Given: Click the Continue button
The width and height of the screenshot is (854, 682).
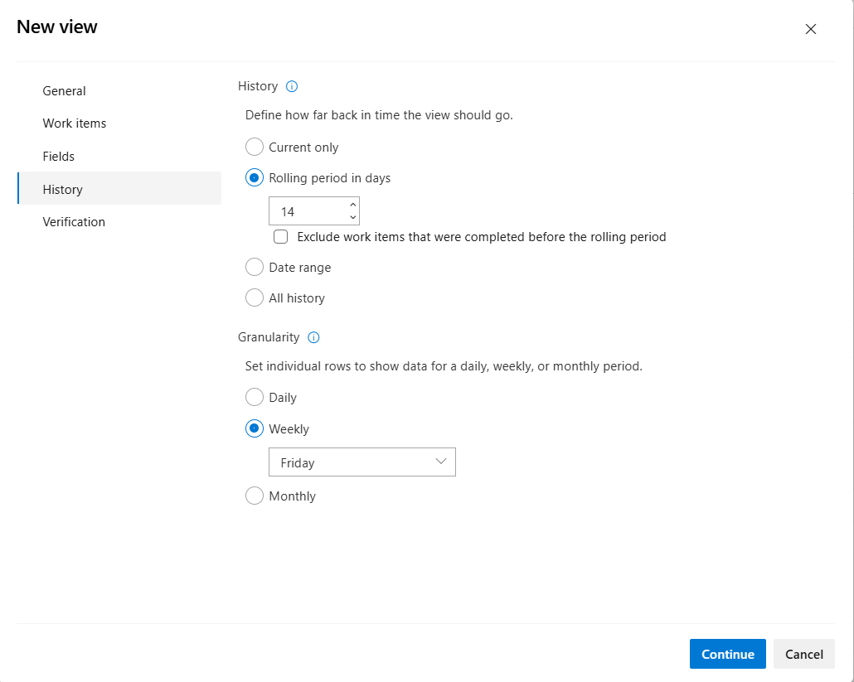Looking at the screenshot, I should coord(727,654).
